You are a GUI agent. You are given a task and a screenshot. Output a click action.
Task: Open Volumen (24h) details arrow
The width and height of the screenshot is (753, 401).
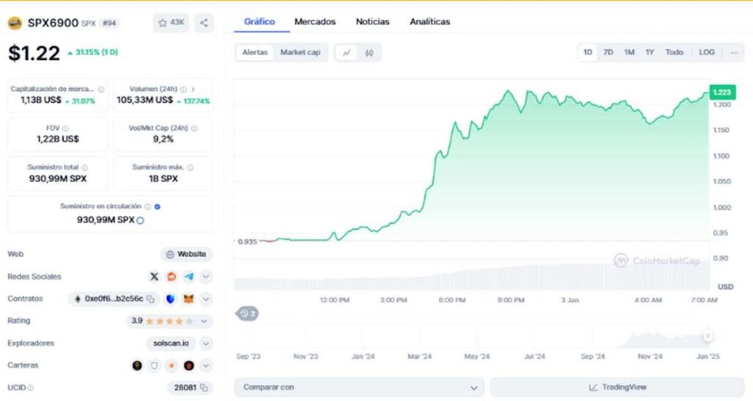coord(193,89)
